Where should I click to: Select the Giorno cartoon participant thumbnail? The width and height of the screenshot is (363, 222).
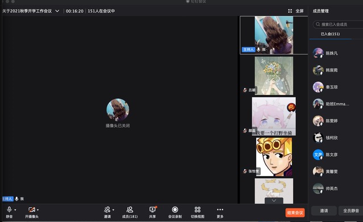pyautogui.click(x=274, y=157)
